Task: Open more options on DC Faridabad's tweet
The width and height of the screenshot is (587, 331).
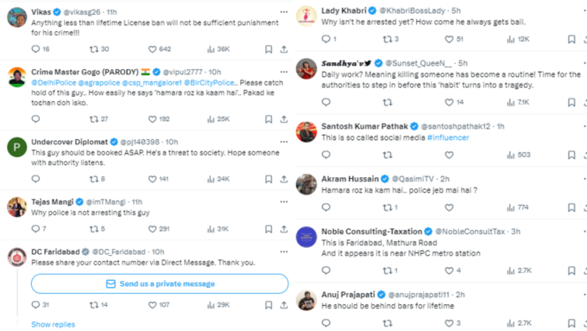Action: click(x=284, y=251)
